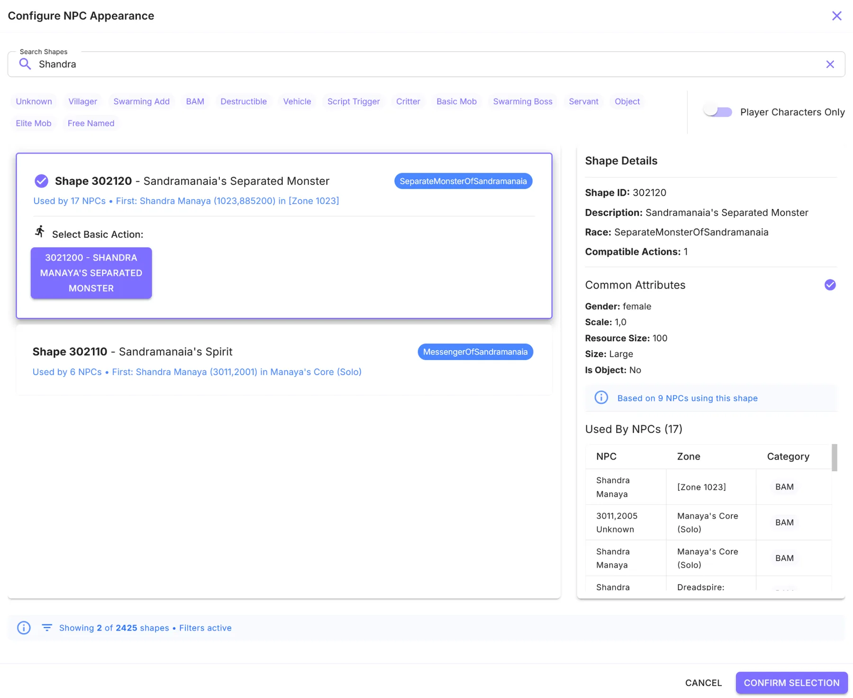Toggle Player Characters Only switch

click(717, 112)
